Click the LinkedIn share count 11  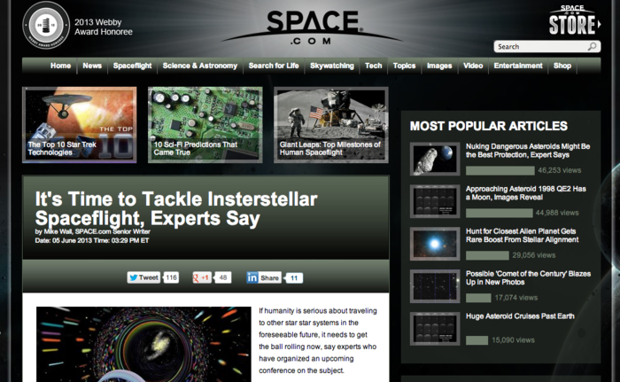click(x=294, y=278)
